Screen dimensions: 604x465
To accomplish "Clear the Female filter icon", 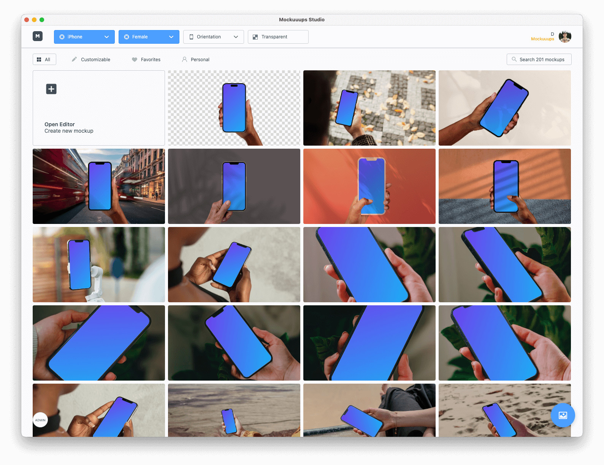I will pos(127,37).
